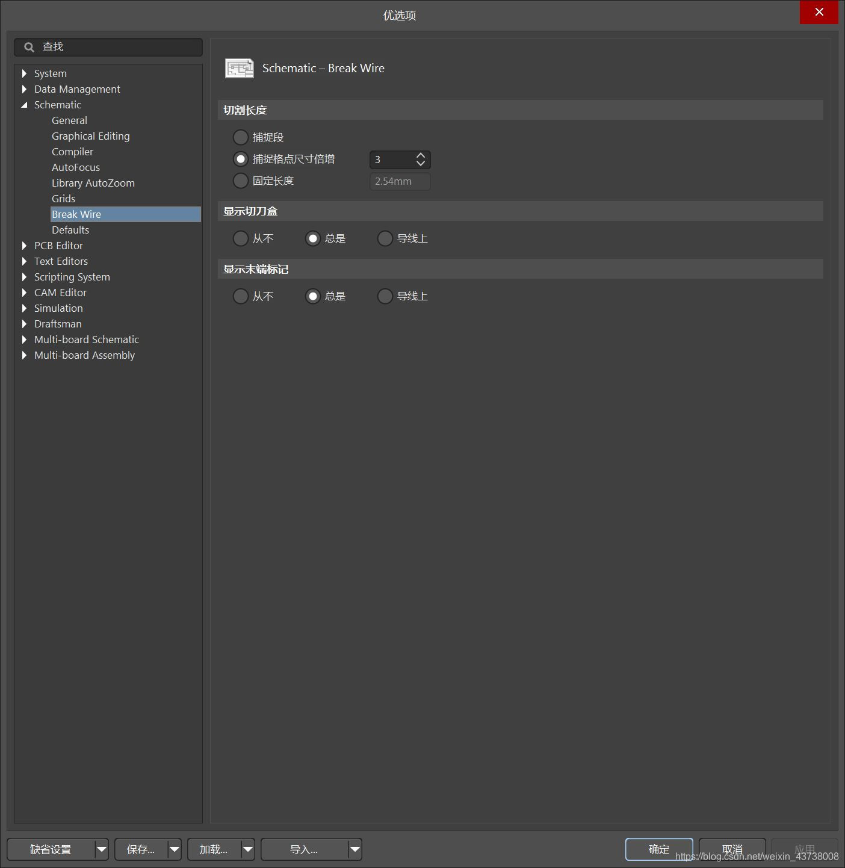Image resolution: width=845 pixels, height=868 pixels.
Task: Open the 缺省设置 dropdown arrow
Action: click(102, 849)
